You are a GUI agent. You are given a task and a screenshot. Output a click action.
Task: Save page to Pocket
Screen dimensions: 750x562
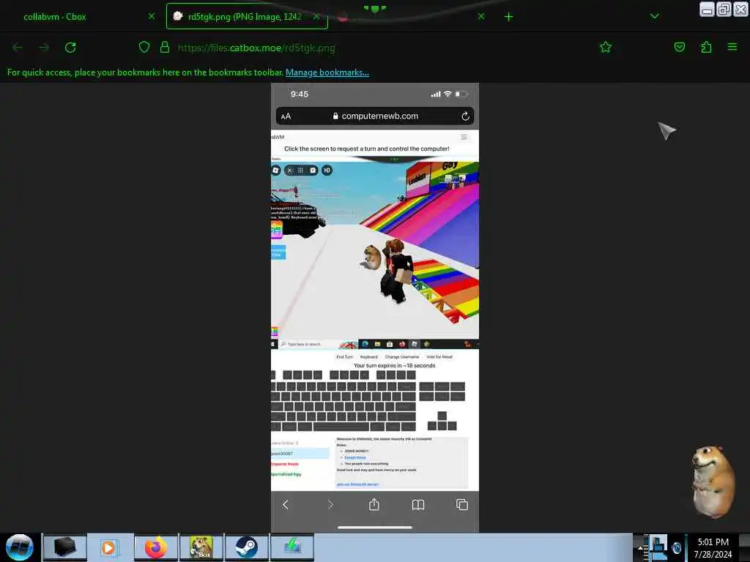(680, 48)
